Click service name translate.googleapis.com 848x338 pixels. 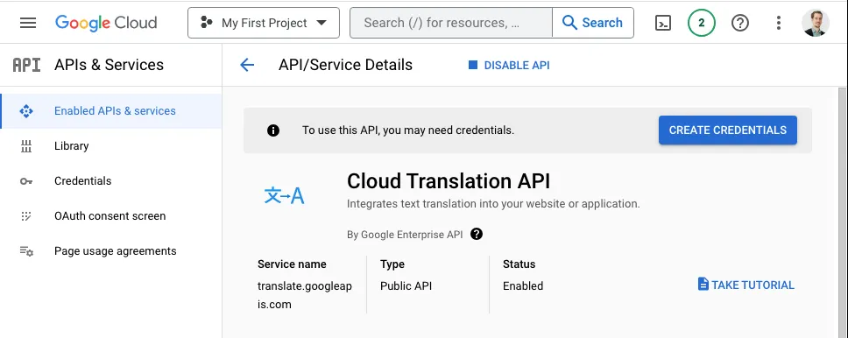coord(305,295)
